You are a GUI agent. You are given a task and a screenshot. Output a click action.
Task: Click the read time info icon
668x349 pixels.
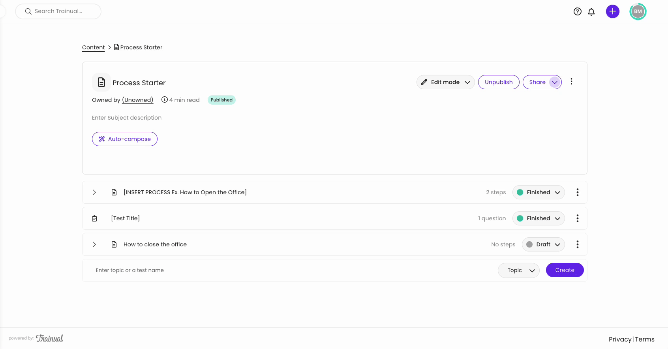[x=165, y=100]
